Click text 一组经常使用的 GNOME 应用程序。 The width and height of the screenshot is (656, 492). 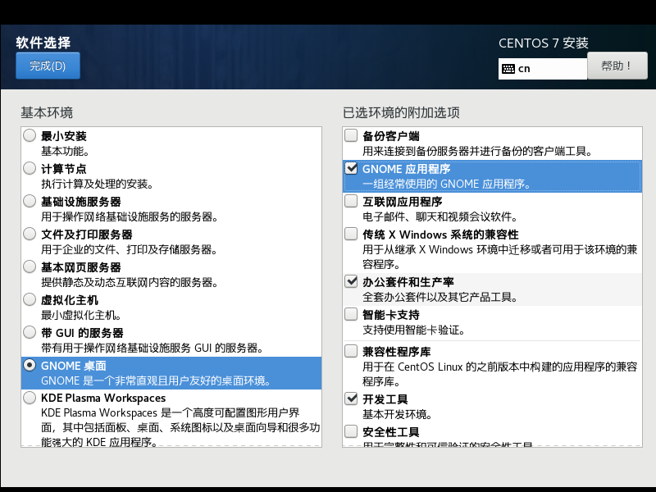click(446, 184)
